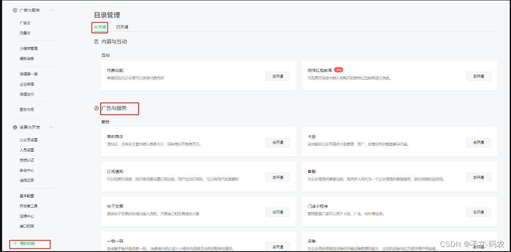
Task: Click 去开通 for 我的商店
Action: (x=277, y=142)
